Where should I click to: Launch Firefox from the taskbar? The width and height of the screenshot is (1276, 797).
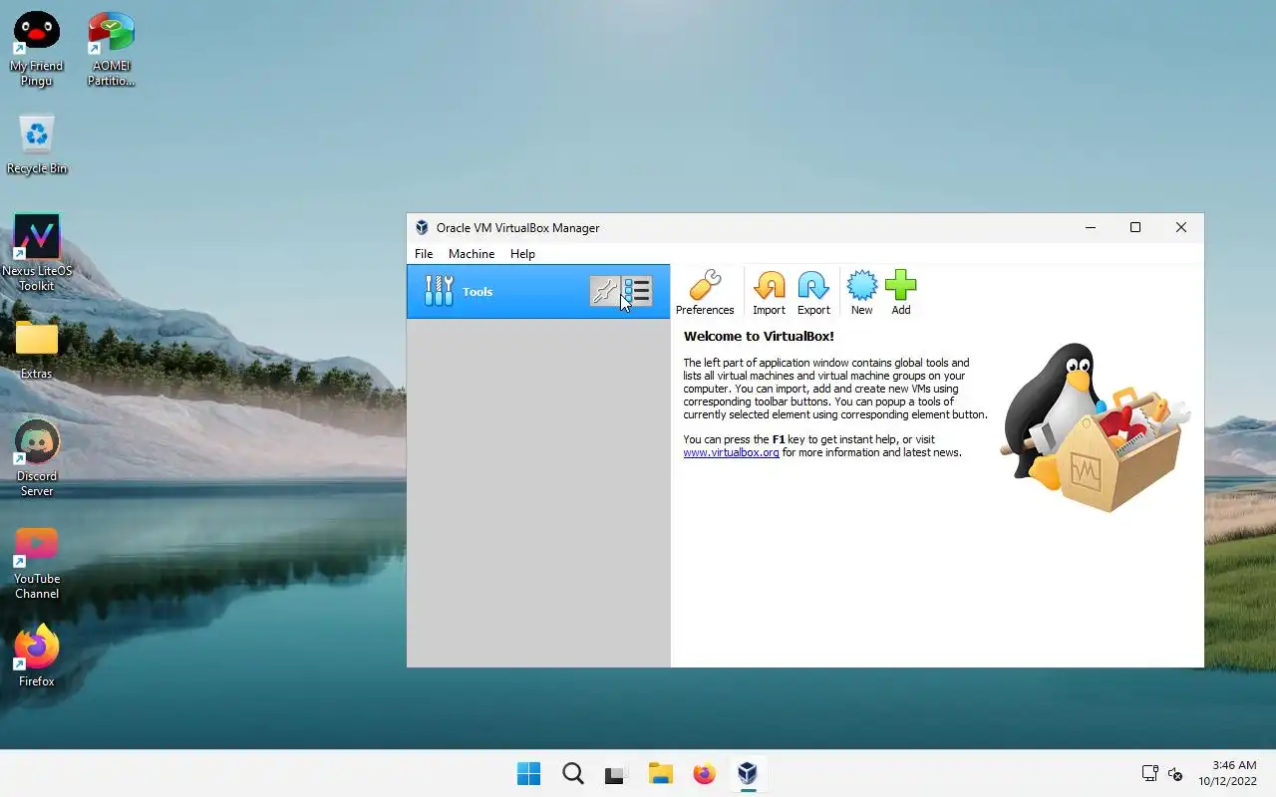point(704,773)
